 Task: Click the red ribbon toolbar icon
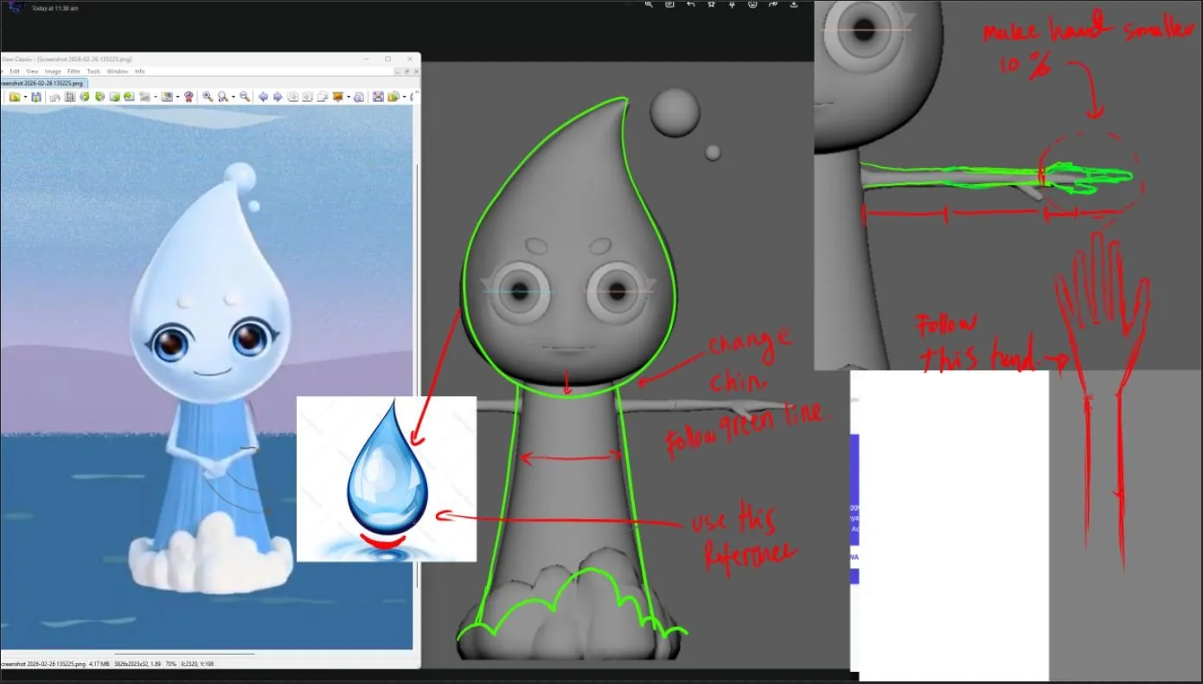click(x=189, y=97)
